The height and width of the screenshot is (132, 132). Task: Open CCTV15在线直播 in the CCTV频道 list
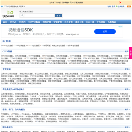74,58
